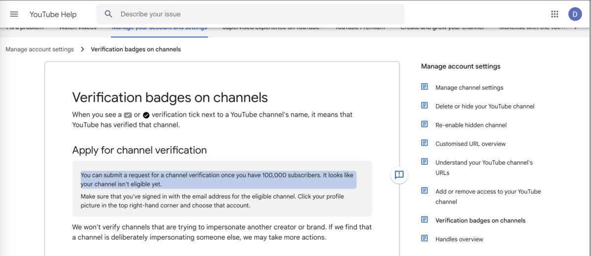Click document icon beside Handles overview
Viewport: 591px width, 256px height.
(425, 238)
